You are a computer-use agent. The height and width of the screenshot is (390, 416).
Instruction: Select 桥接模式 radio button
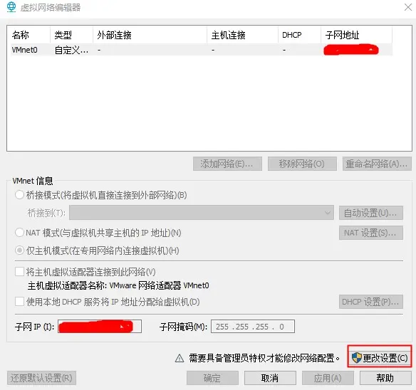click(19, 195)
